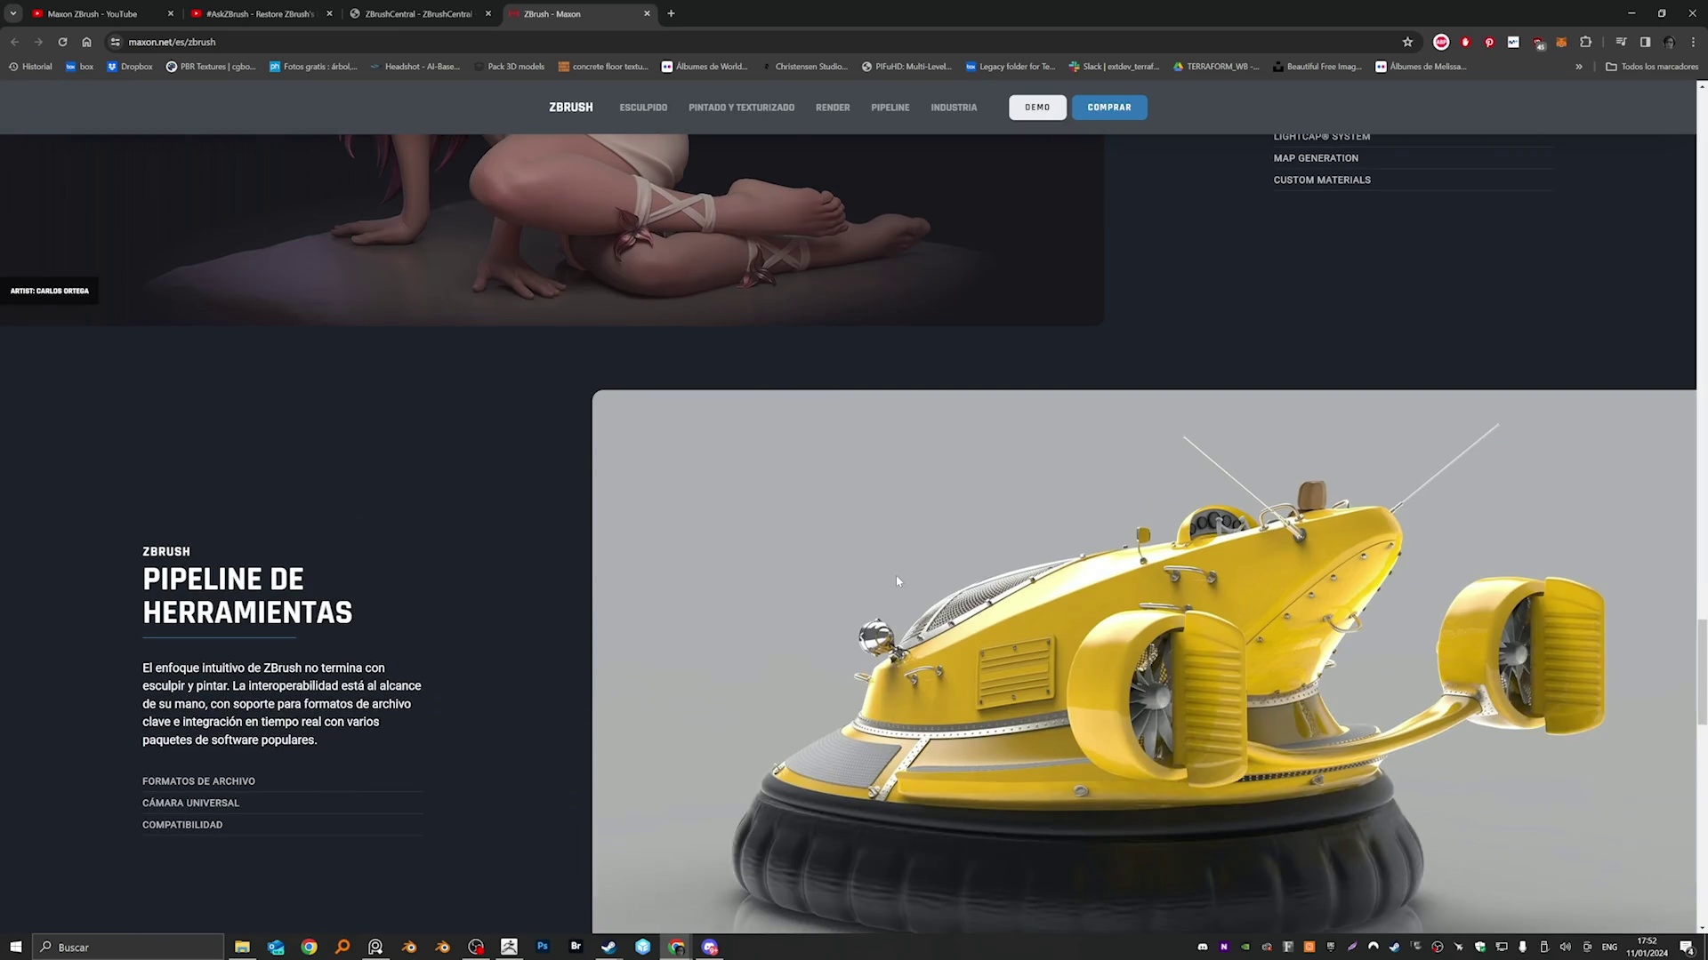Viewport: 1708px width, 960px height.
Task: Navigate back in browser history
Action: point(14,42)
